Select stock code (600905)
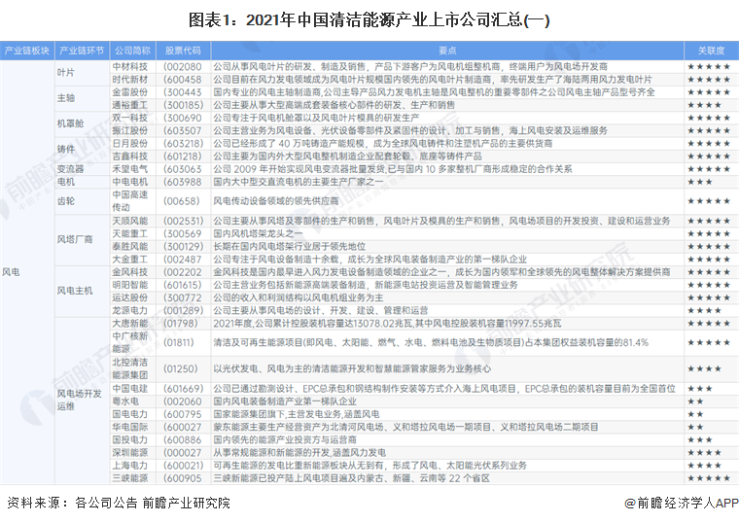This screenshot has width=739, height=523. (x=183, y=477)
